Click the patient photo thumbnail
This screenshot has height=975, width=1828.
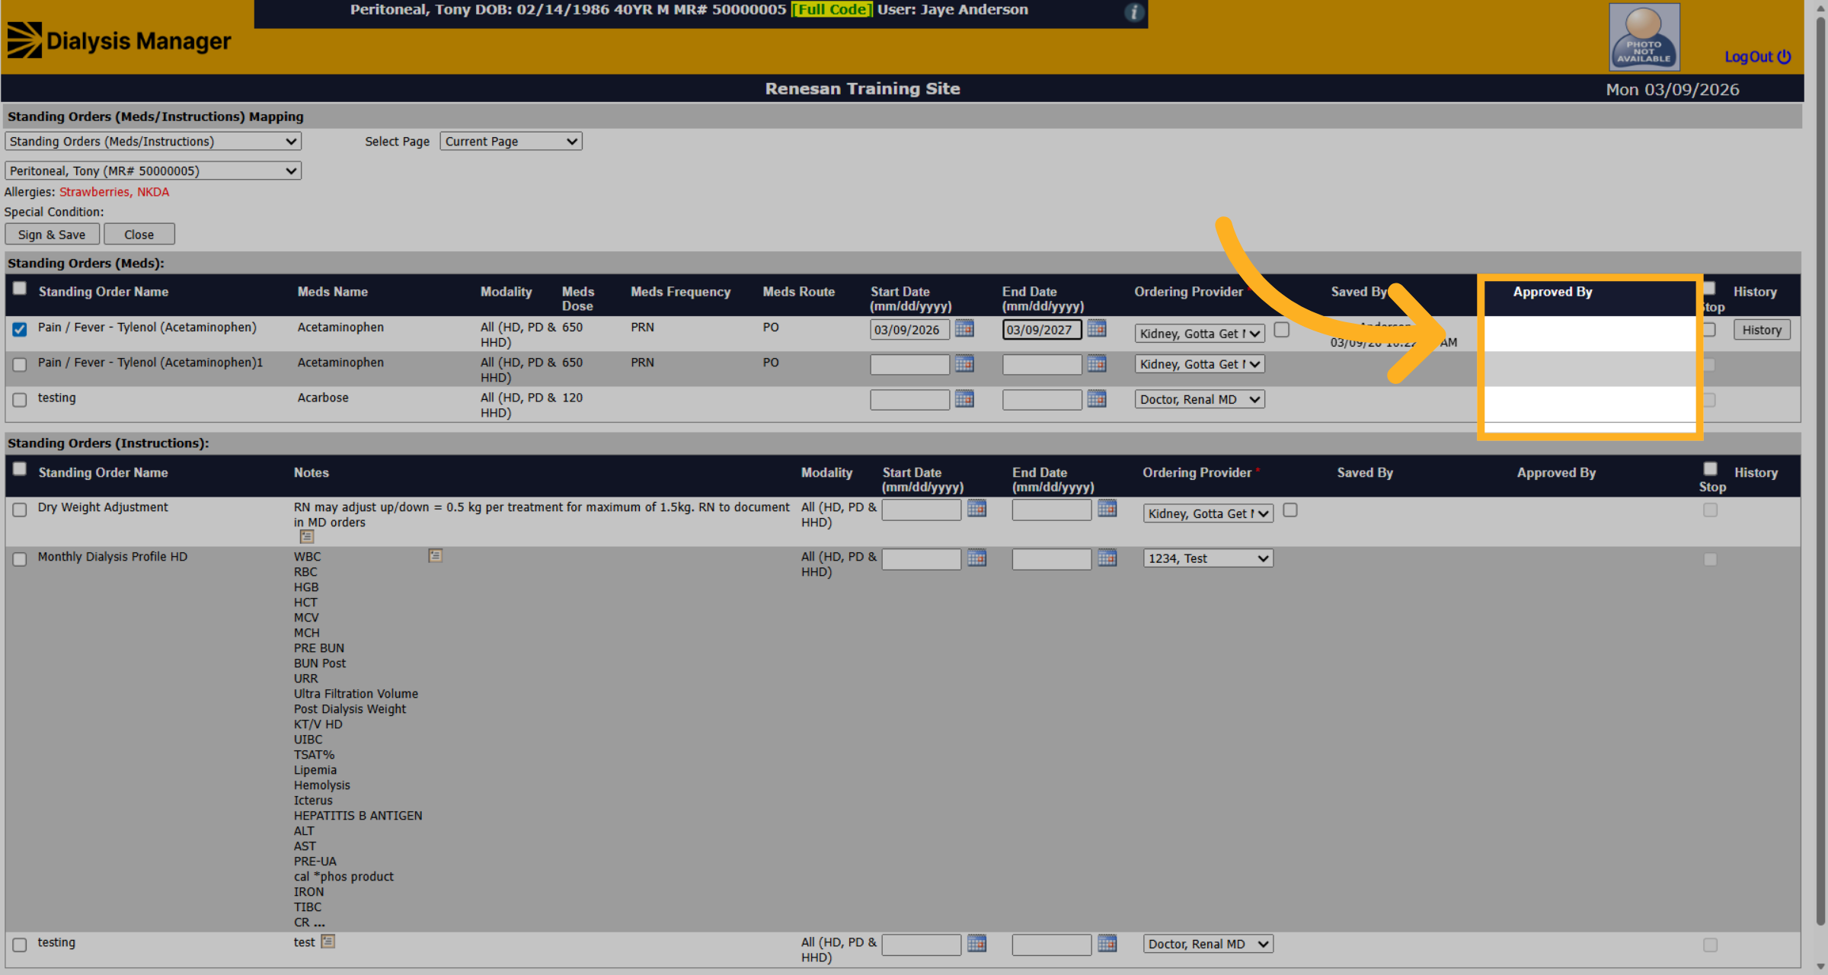tap(1644, 37)
